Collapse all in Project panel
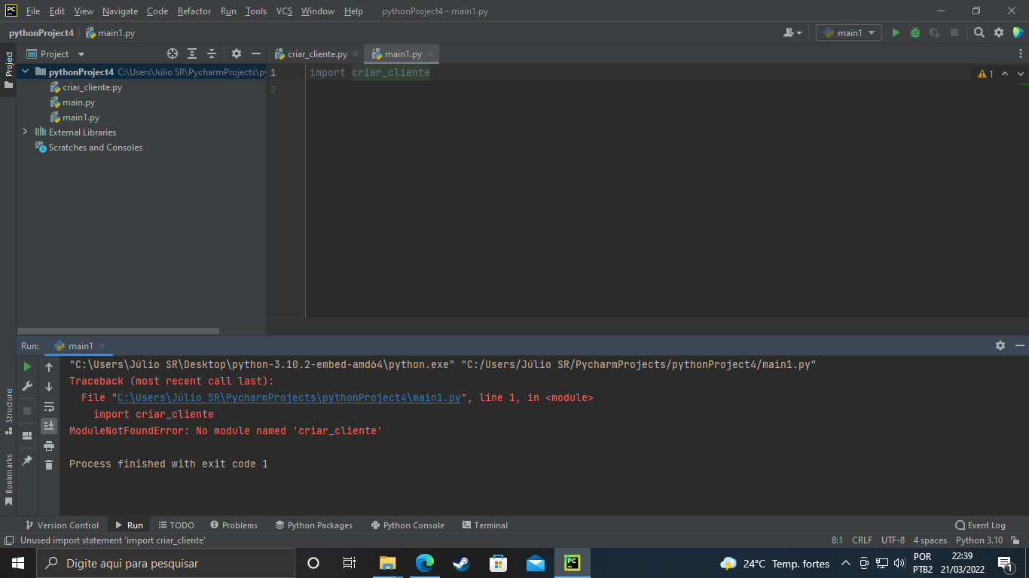The height and width of the screenshot is (578, 1029). pos(212,53)
